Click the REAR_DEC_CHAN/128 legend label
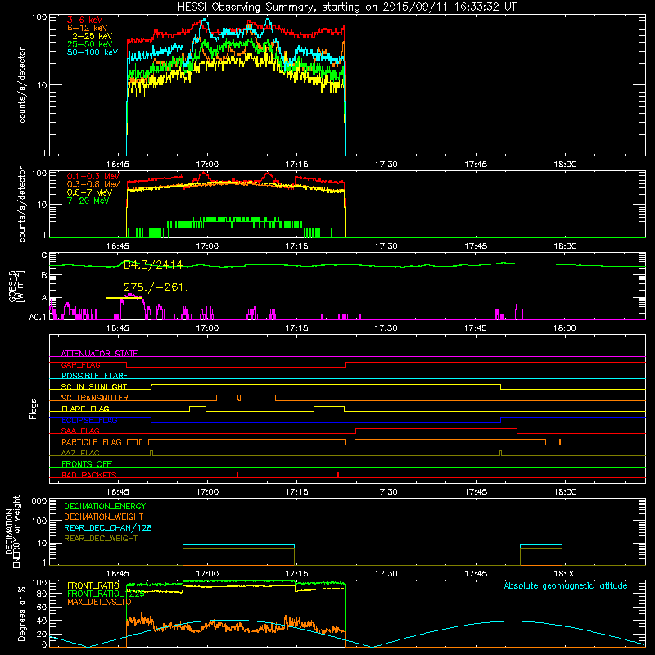This screenshot has height=655, width=655. pos(108,527)
